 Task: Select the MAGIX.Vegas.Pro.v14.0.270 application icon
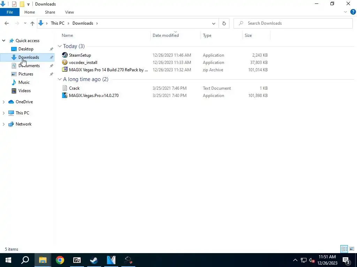tap(64, 95)
